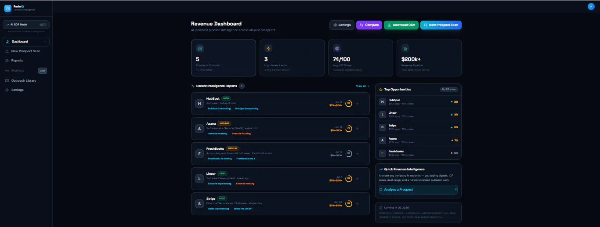Click the Soon badge beside Monitors
Screen dimensions: 600x227
[42, 70]
